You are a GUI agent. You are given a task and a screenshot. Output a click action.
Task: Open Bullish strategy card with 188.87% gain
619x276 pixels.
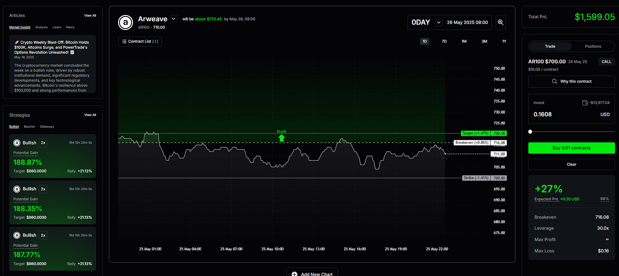click(53, 156)
